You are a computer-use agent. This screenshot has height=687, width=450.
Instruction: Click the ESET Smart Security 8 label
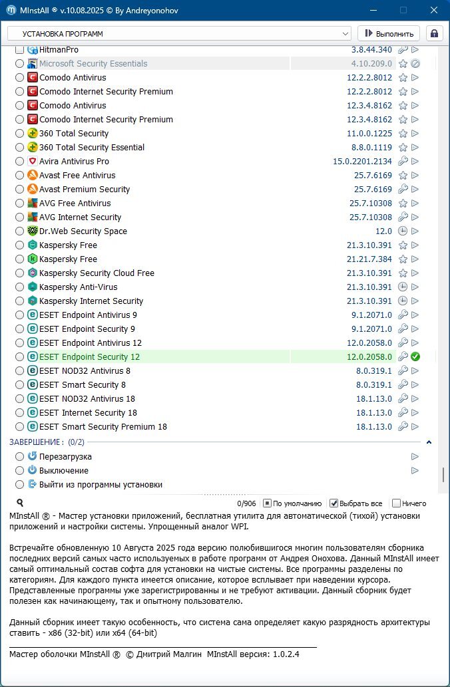pos(83,384)
